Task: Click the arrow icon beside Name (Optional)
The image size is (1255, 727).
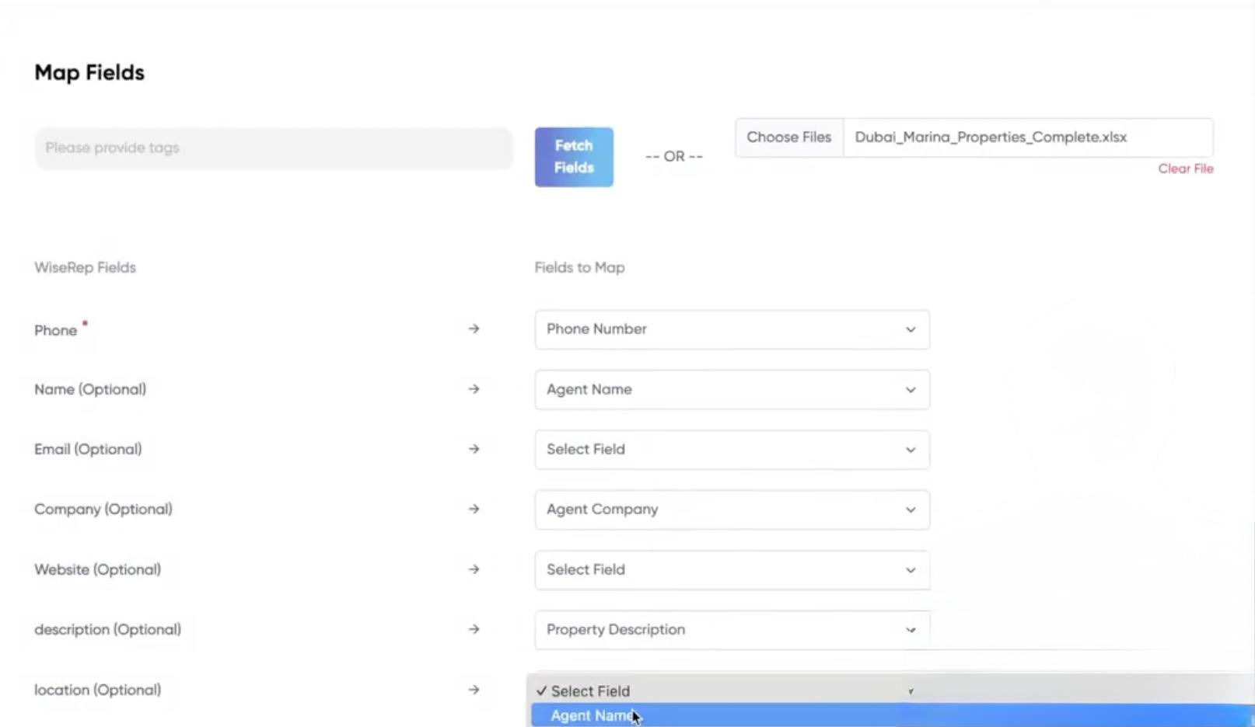Action: click(474, 389)
